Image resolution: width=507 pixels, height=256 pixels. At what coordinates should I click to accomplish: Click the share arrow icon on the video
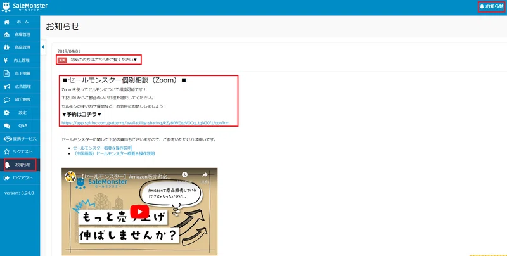click(205, 174)
